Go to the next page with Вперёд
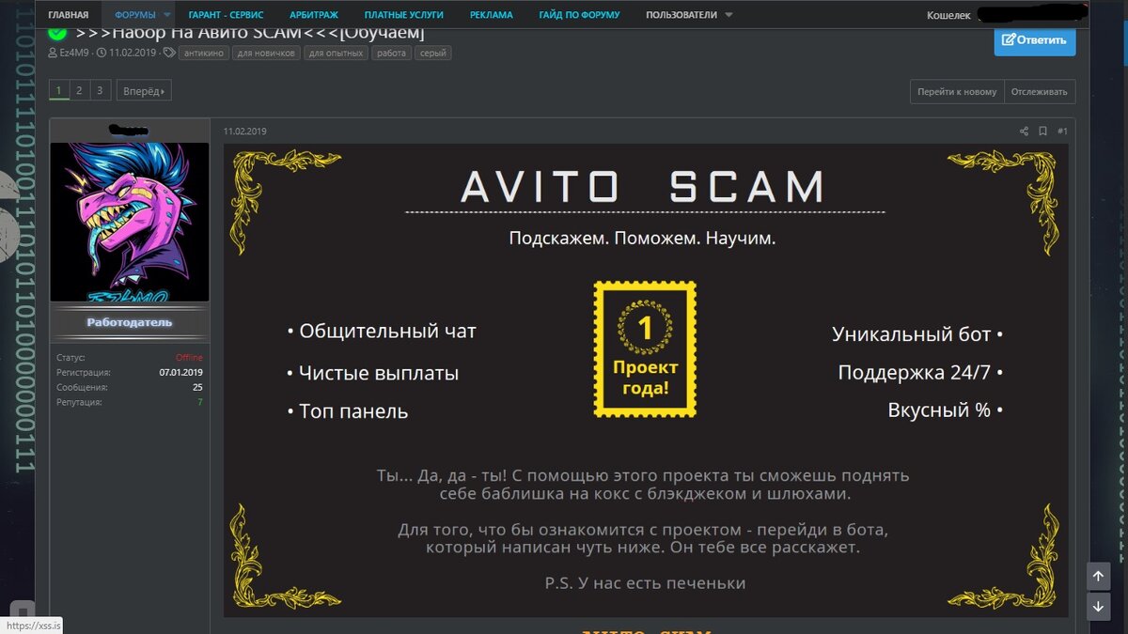This screenshot has height=634, width=1128. coord(144,91)
